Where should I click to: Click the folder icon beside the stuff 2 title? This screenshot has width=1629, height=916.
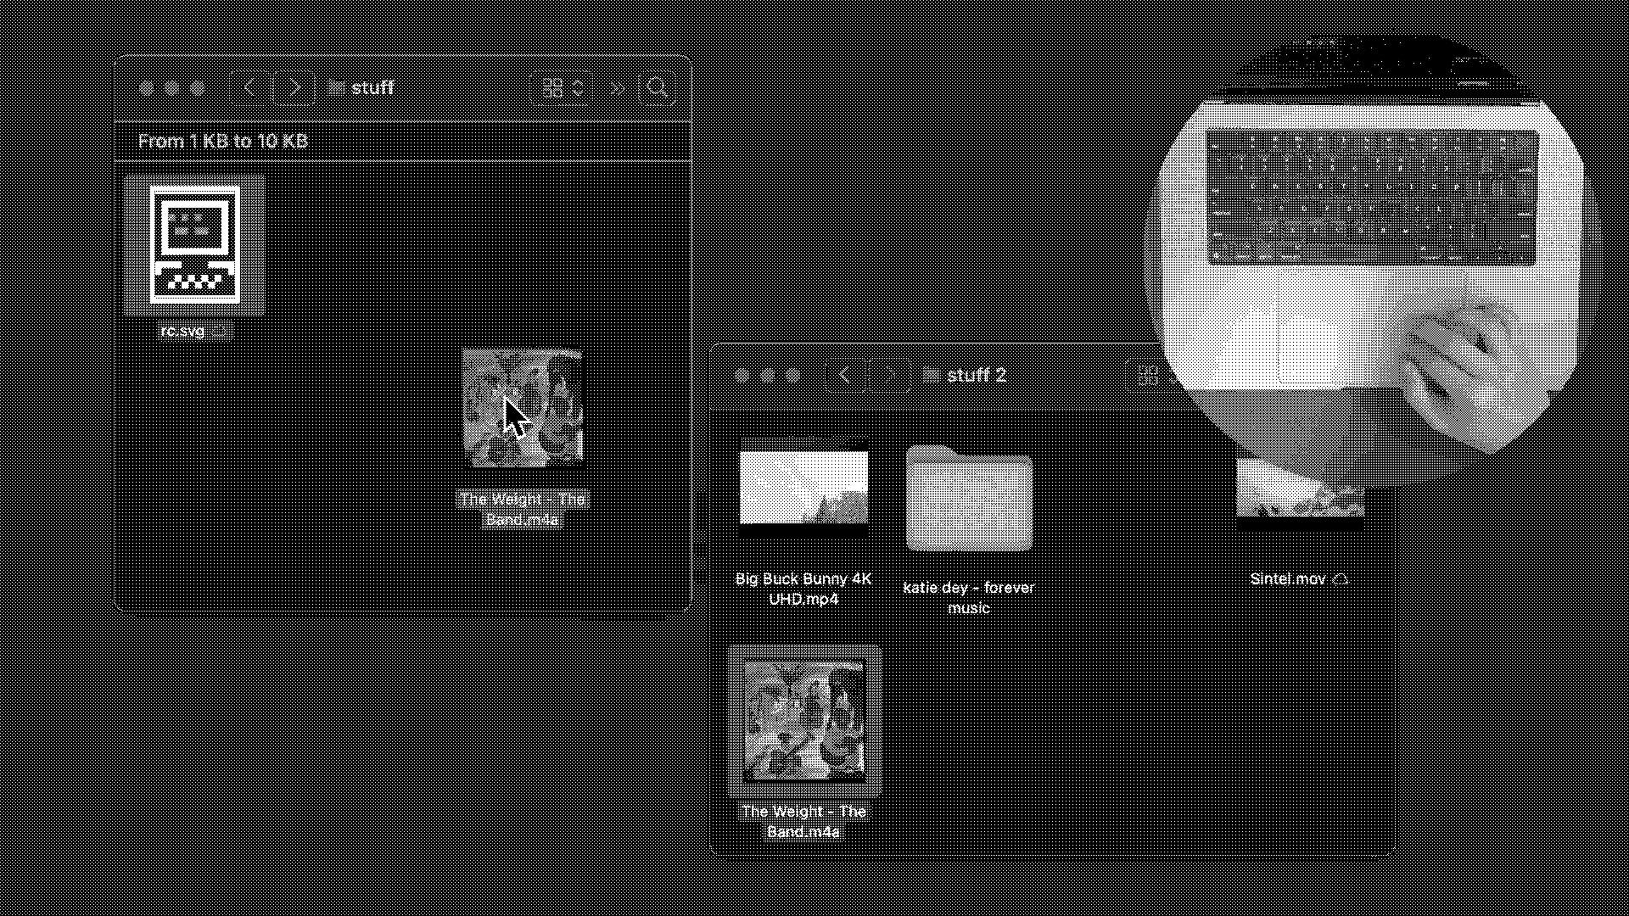pyautogui.click(x=930, y=374)
